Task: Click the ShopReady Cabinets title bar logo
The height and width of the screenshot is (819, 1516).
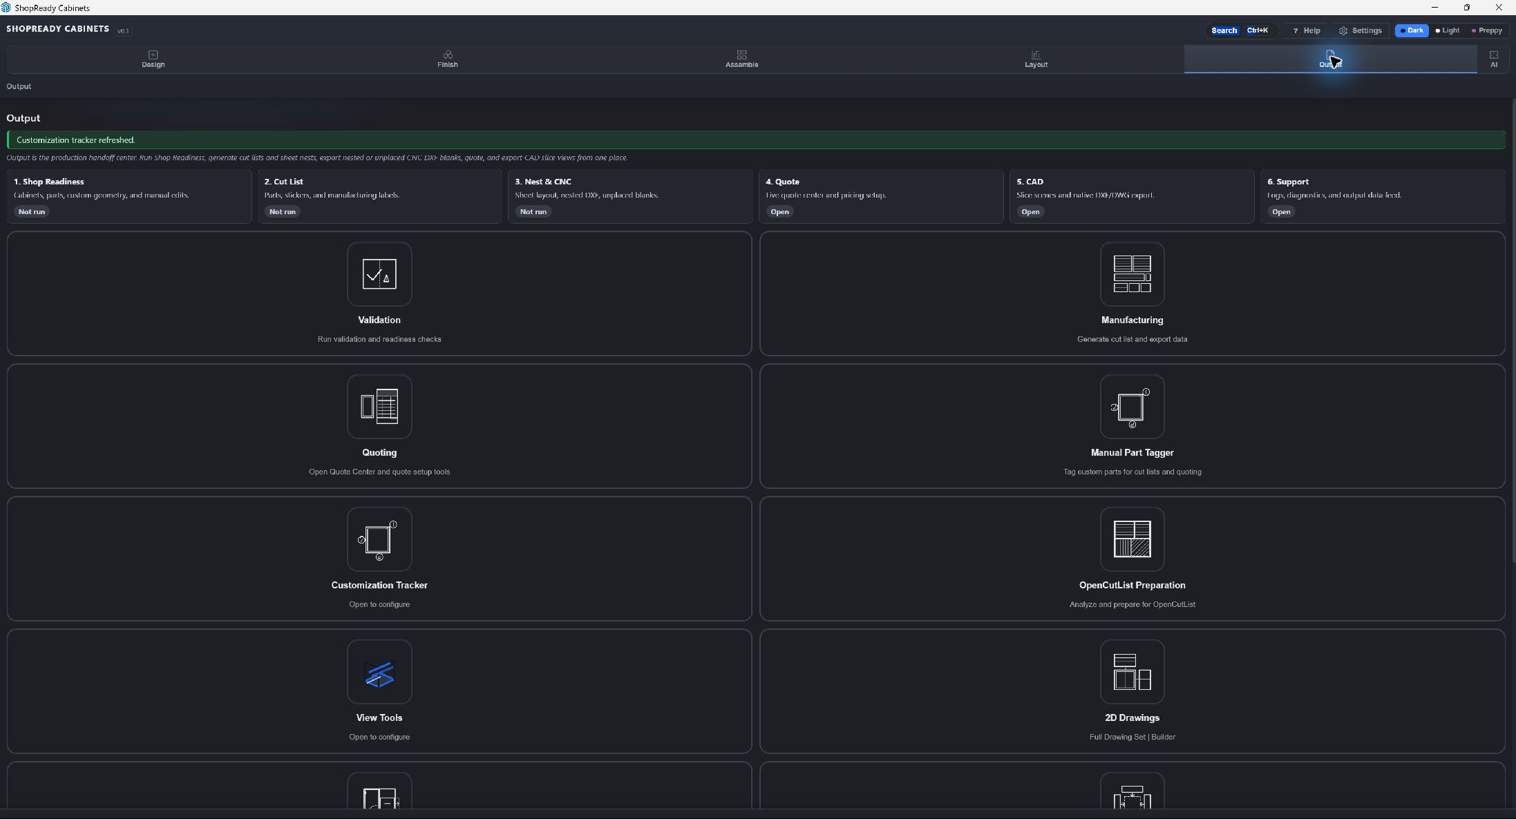Action: [x=6, y=8]
